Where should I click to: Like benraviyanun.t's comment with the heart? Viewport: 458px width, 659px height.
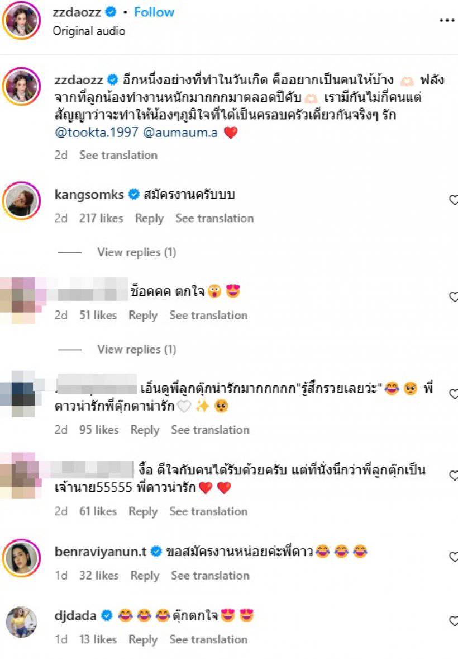tap(454, 557)
